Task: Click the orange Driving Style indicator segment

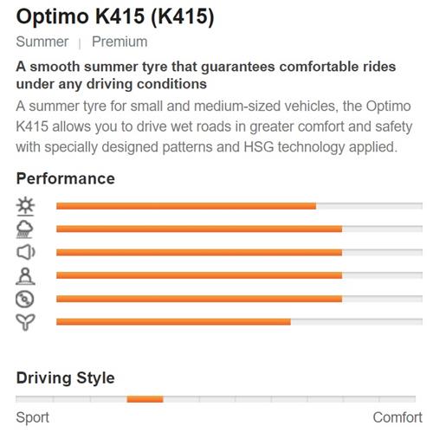Action: tap(145, 399)
